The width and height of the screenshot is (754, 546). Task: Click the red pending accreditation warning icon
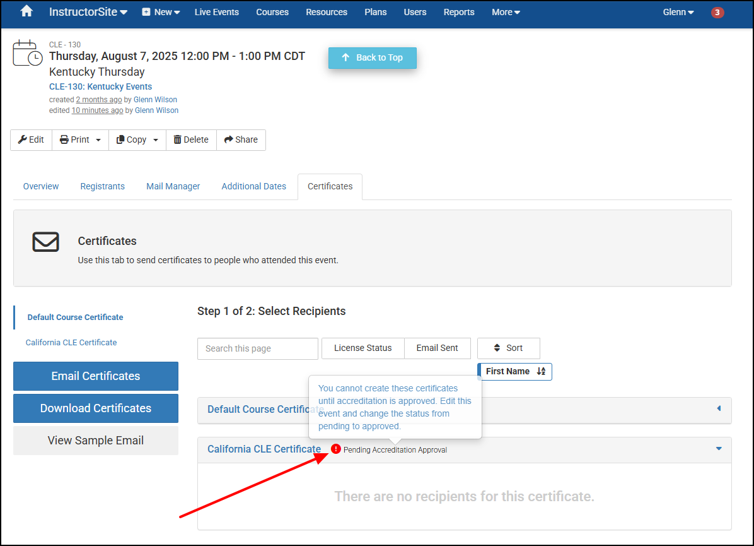[x=335, y=449]
